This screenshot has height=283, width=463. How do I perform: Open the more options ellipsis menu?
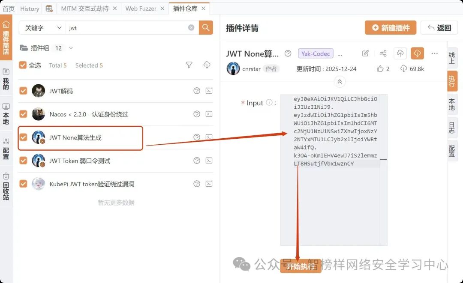coord(434,54)
